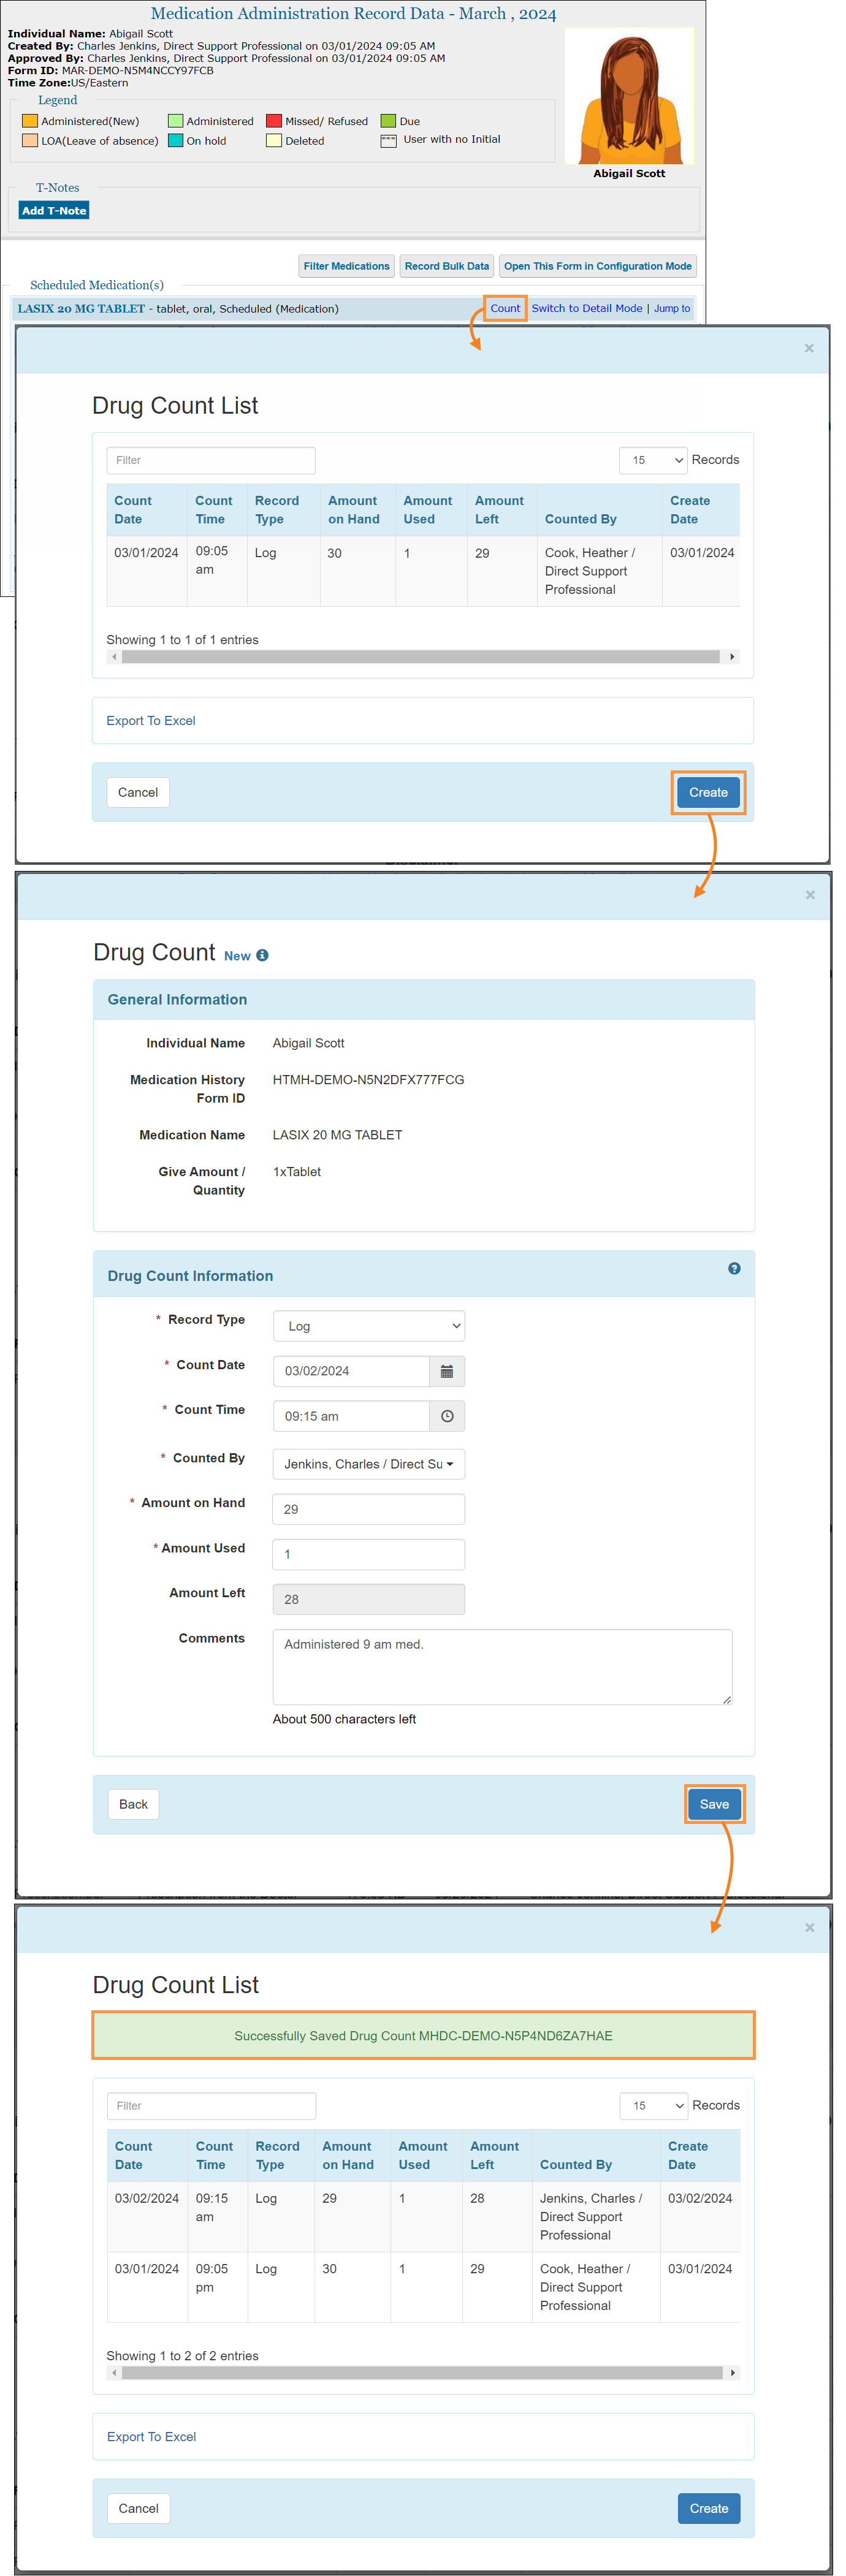This screenshot has width=846, height=2576.
Task: Click the orange Administered(New) legend swatch
Action: tap(30, 121)
